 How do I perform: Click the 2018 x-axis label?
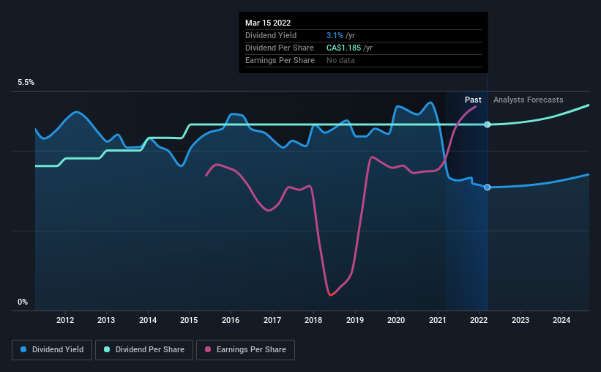point(313,320)
